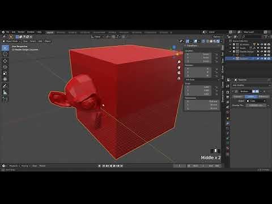Select the Move tool
This screenshot has width=272, height=204.
pos(5,61)
